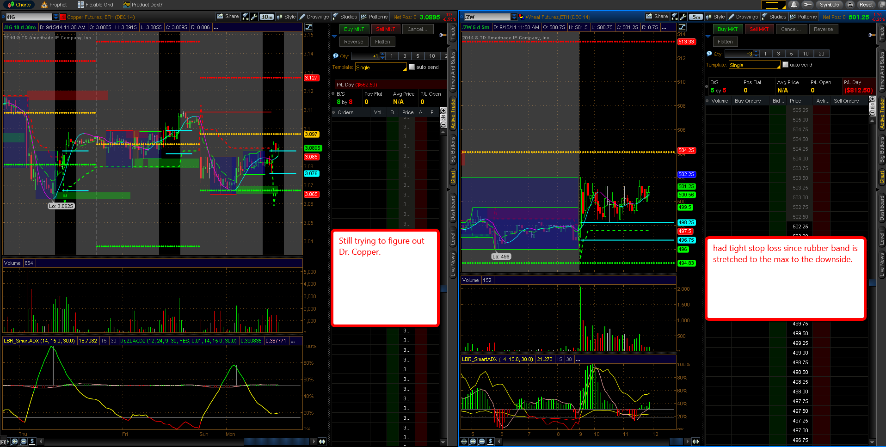Image resolution: width=886 pixels, height=447 pixels.
Task: Open wheat Template Single dropdown
Action: pos(755,65)
